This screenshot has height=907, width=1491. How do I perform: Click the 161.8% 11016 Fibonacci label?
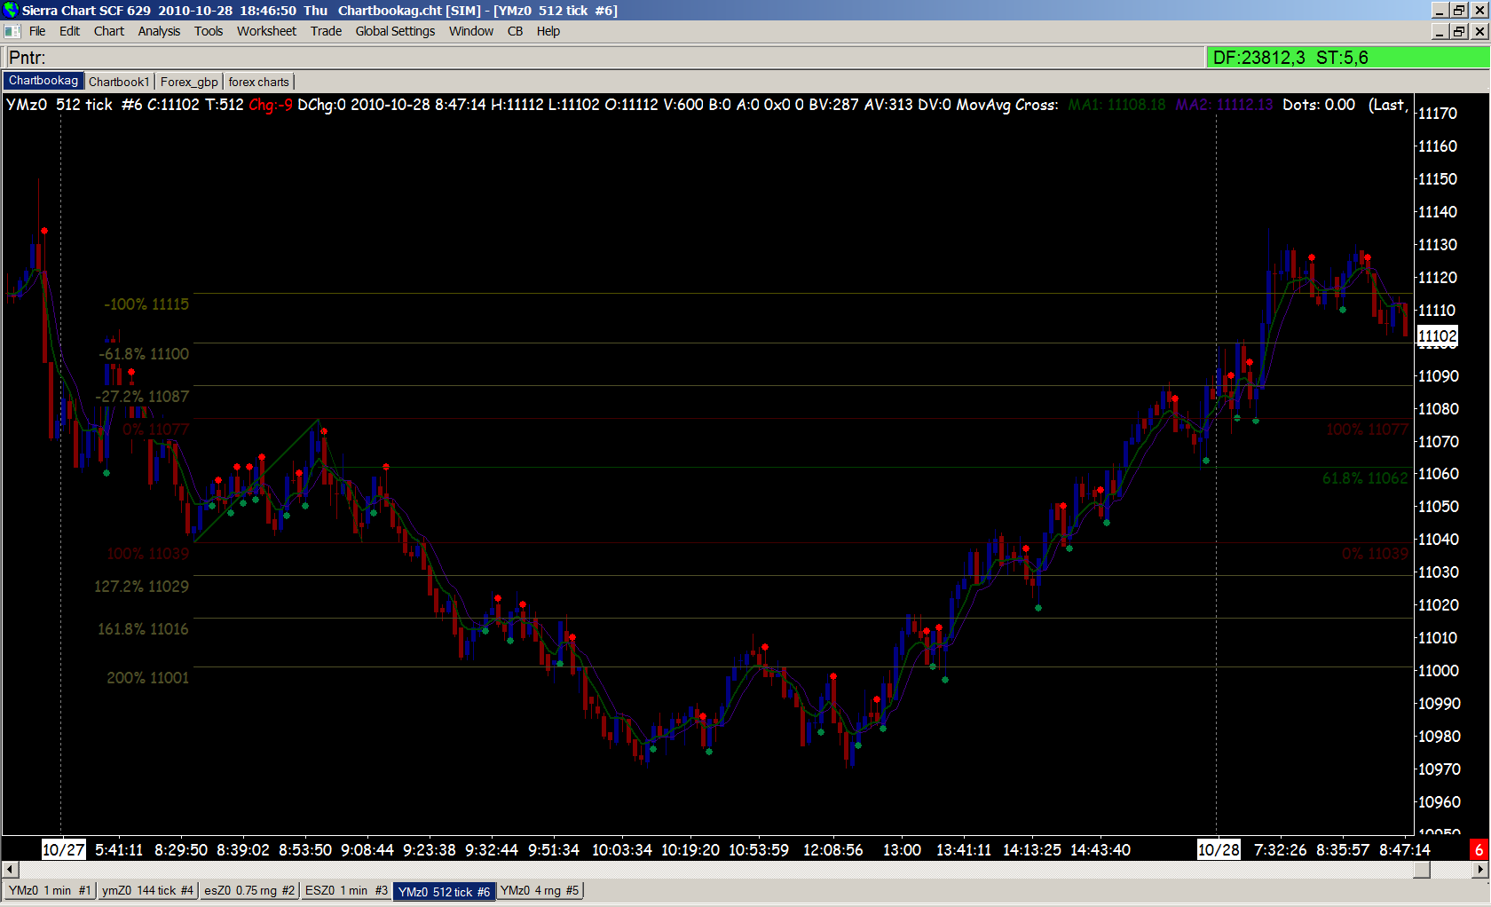click(x=143, y=629)
